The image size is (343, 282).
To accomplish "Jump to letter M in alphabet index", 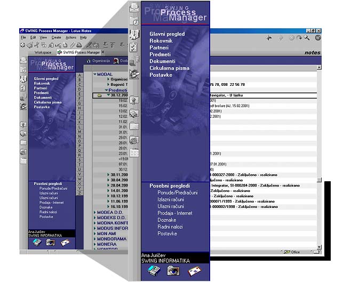I will (x=79, y=132).
